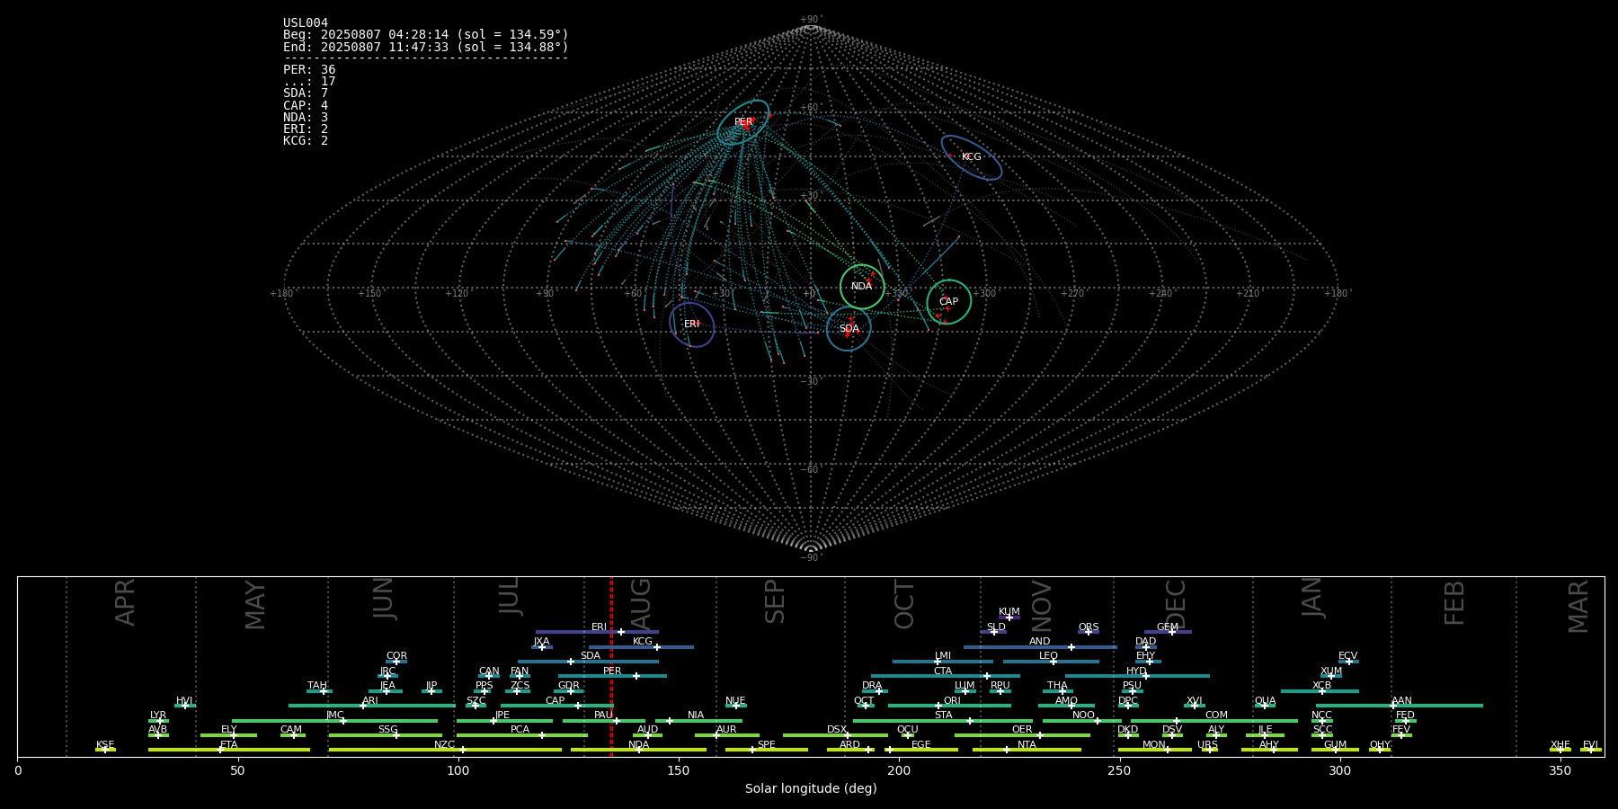Click the MAY month label in timeline

click(255, 605)
